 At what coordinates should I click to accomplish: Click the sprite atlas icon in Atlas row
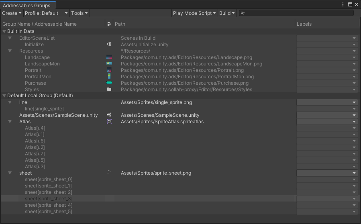(x=109, y=122)
